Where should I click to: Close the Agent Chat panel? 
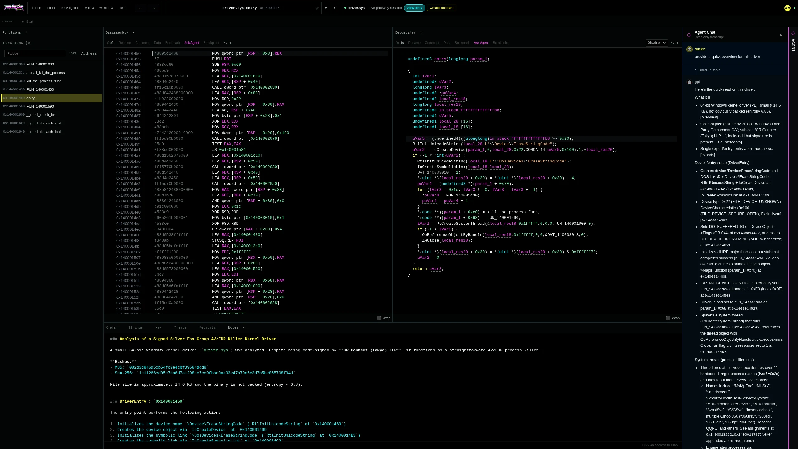pyautogui.click(x=781, y=35)
